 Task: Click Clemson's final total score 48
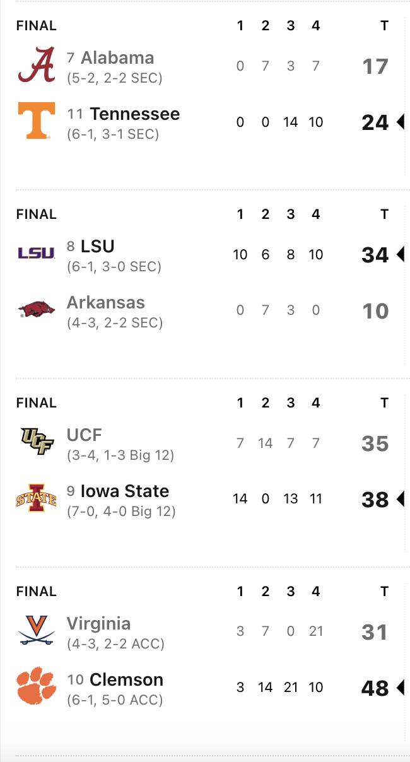[375, 689]
